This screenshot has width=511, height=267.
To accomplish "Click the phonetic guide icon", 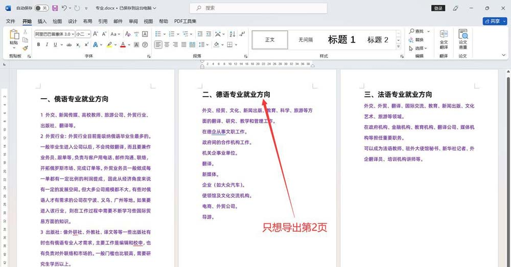I will coord(136,34).
